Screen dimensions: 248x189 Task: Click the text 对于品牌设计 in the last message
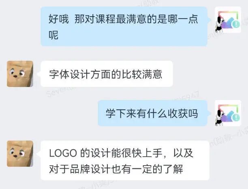point(80,169)
